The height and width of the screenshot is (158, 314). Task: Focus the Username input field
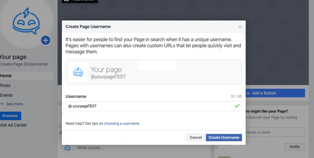click(x=154, y=106)
